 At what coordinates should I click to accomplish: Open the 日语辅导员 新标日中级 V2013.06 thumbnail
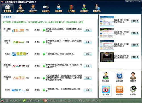[x=107, y=33]
